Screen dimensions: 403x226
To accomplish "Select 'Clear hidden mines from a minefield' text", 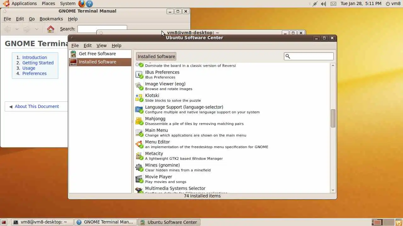I will point(178,170).
